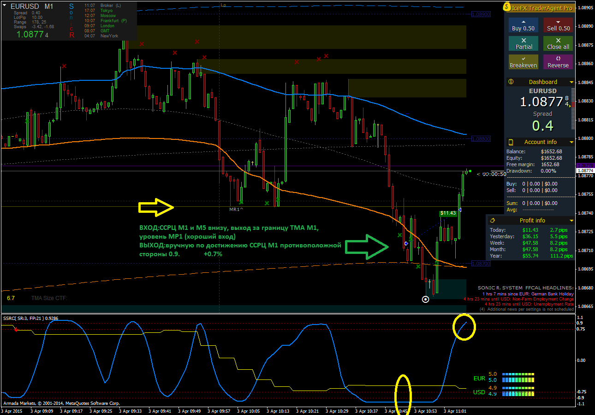Click the $11.43 profit label on chart
The image size is (595, 415).
point(448,213)
